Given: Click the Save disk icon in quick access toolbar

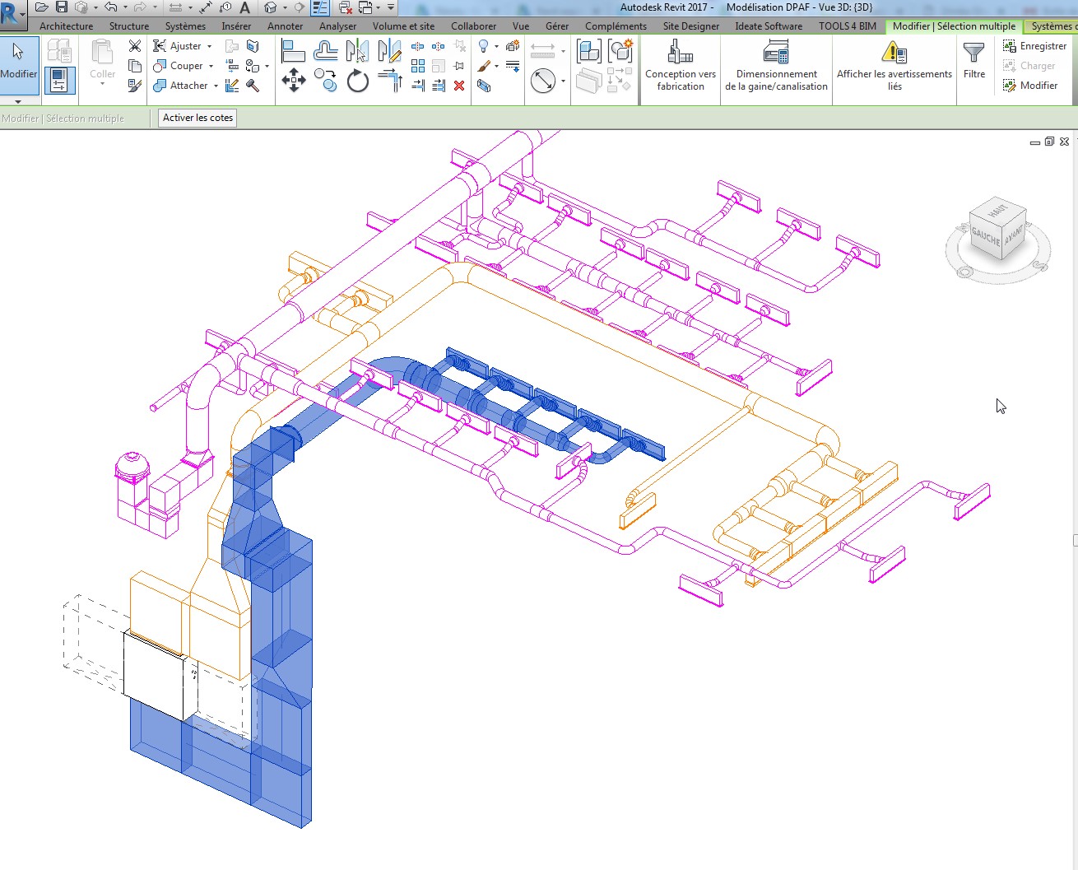Looking at the screenshot, I should click(62, 7).
